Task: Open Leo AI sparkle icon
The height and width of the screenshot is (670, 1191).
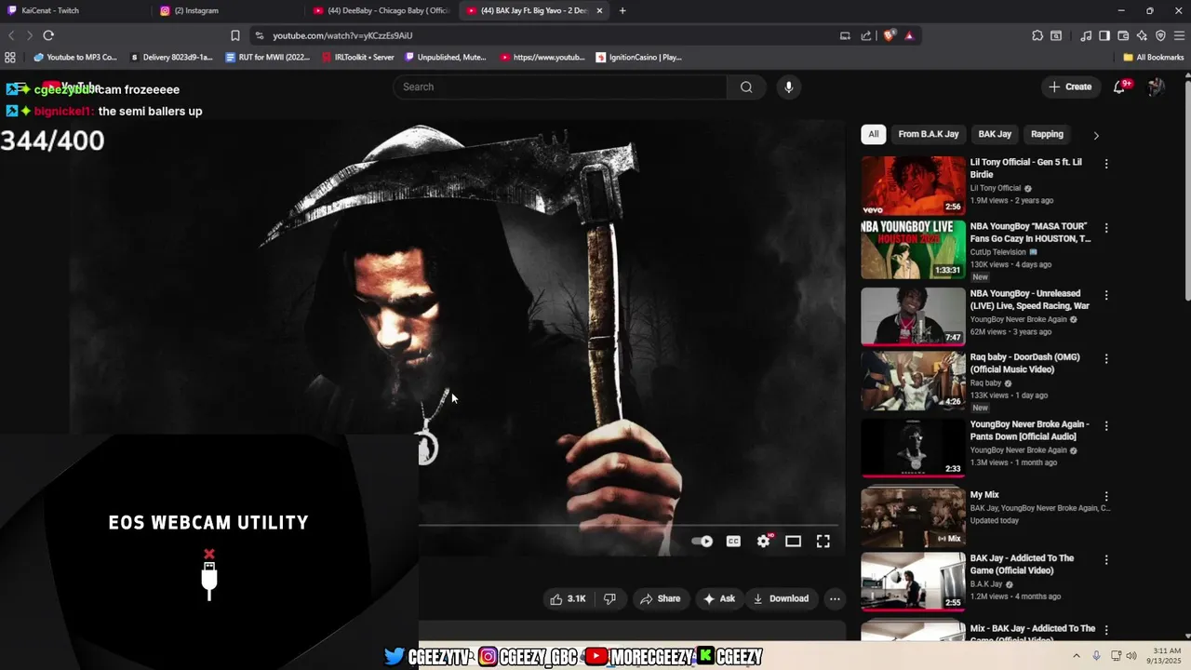Action: coord(1142,35)
